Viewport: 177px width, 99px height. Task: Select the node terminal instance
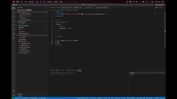[147, 73]
